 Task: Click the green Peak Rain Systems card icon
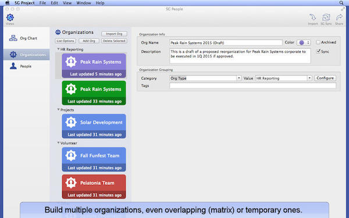pyautogui.click(x=71, y=89)
